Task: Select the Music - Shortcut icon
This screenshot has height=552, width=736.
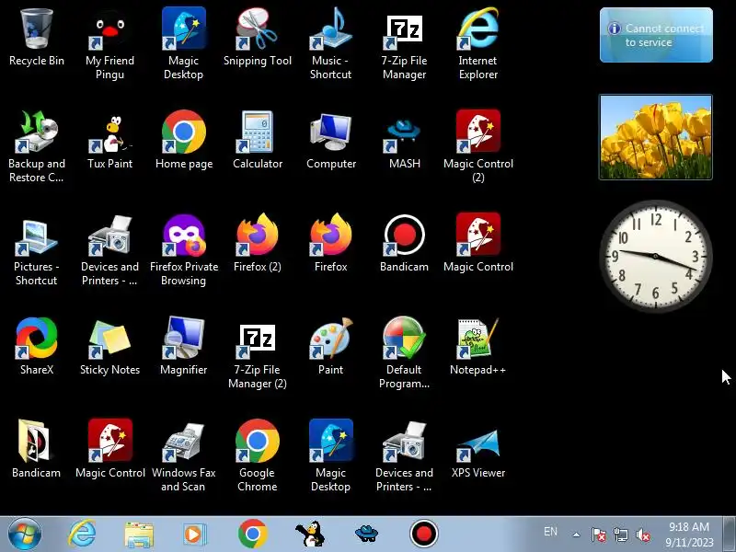Action: pyautogui.click(x=331, y=43)
